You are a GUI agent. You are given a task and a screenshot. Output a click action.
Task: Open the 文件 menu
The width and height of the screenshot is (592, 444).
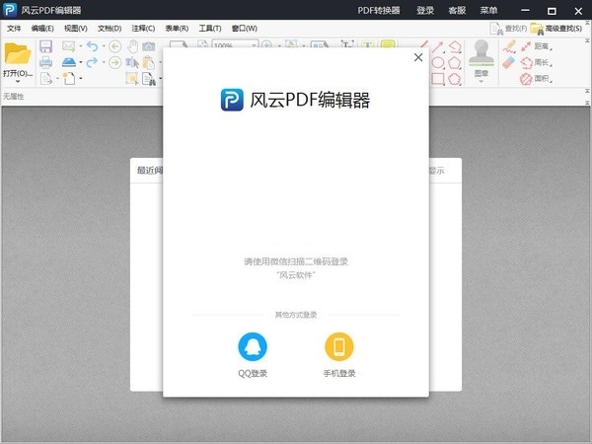click(14, 29)
